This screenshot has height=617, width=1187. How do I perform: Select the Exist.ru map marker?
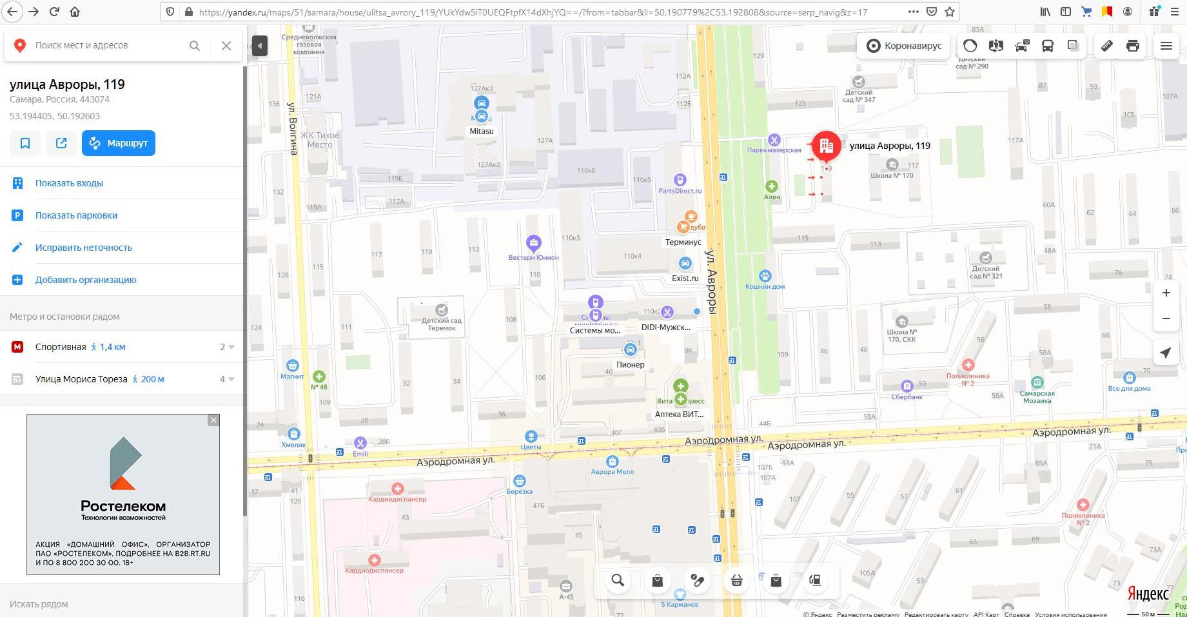point(685,263)
